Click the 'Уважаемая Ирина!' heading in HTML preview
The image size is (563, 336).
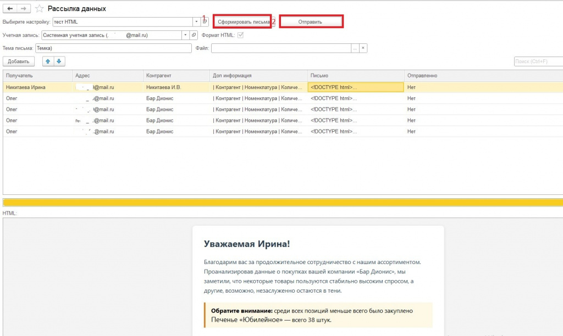pos(247,244)
